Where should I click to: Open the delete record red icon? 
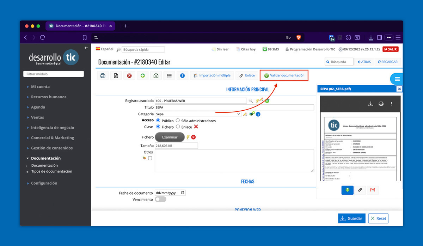[x=129, y=75]
